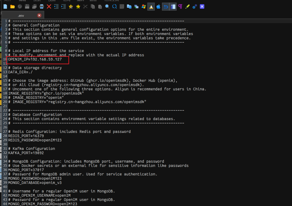Show all characters with pilcrow icon

coord(180,6)
